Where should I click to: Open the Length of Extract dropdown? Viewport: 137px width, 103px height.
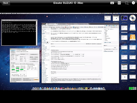click(60, 58)
